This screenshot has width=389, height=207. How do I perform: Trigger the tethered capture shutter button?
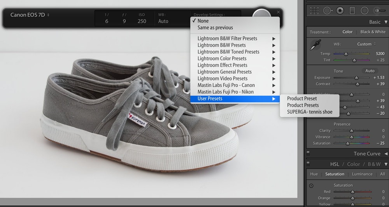point(261,14)
